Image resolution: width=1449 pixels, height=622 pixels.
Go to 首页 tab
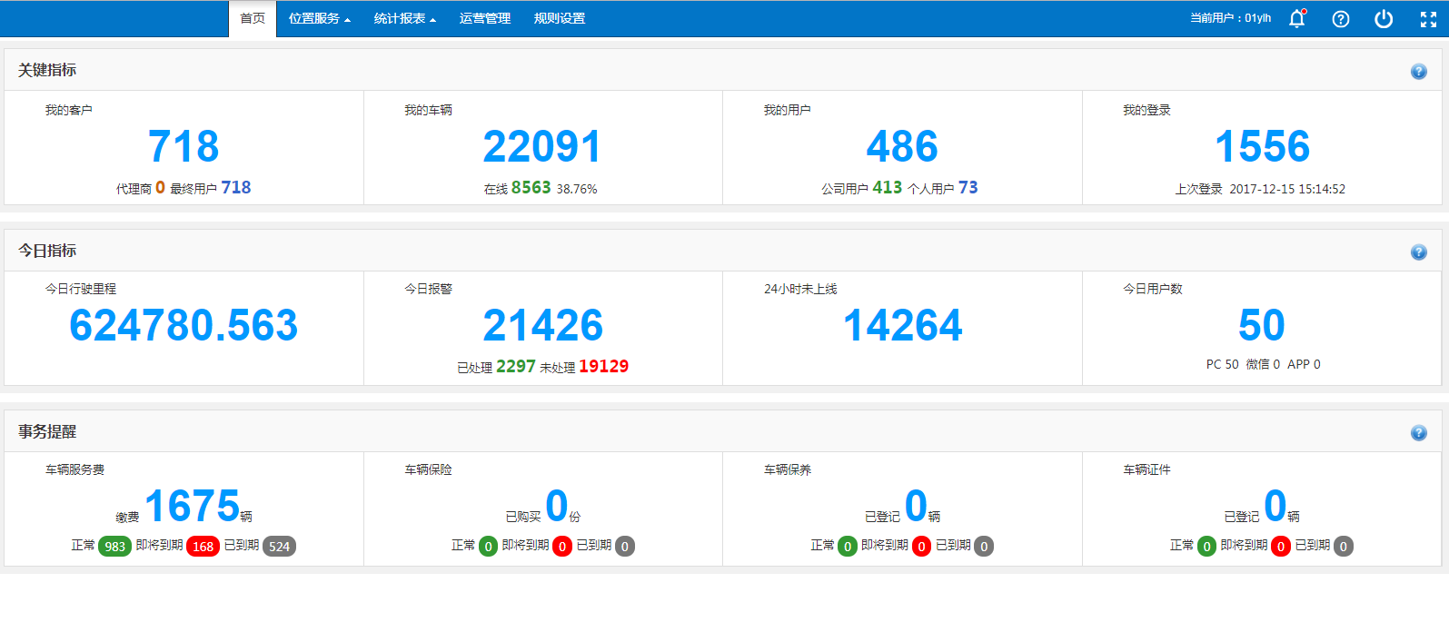(x=253, y=18)
